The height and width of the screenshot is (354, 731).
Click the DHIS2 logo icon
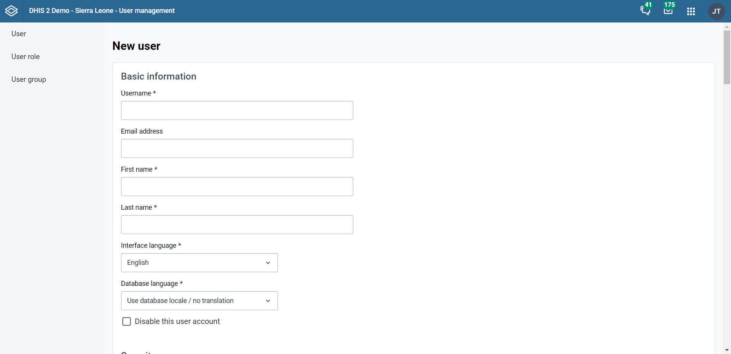11,11
